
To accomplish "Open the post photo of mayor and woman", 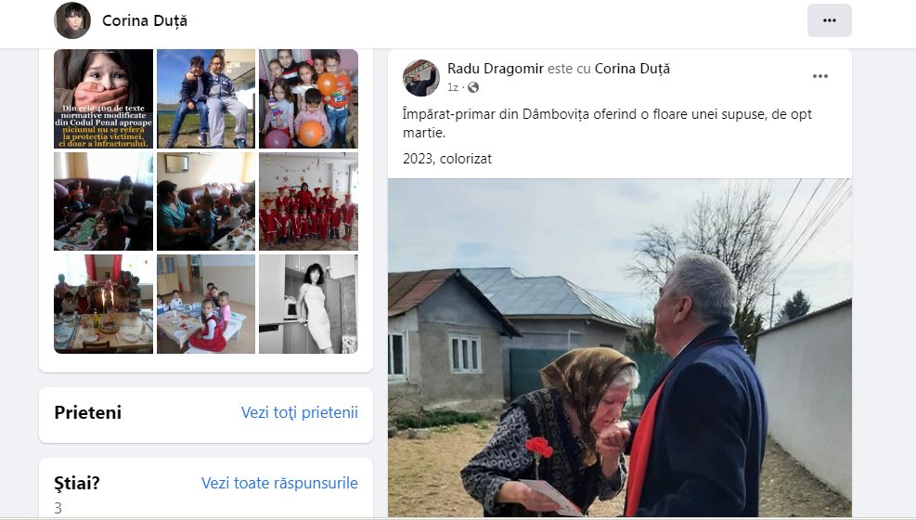I will tap(619, 347).
